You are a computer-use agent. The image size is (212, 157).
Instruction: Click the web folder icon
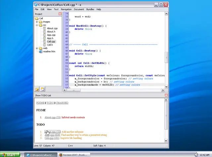pyautogui.click(x=40, y=48)
